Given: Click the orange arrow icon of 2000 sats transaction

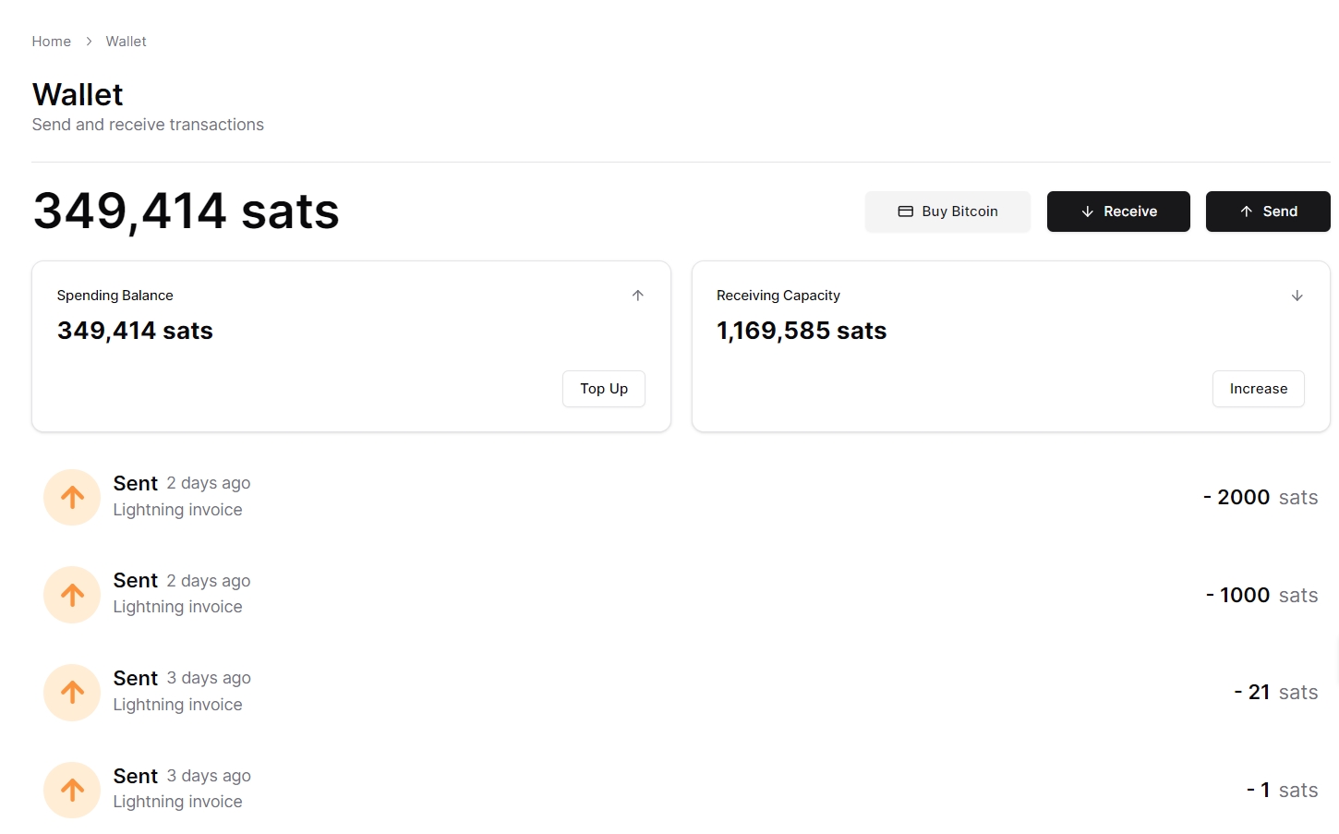Looking at the screenshot, I should (72, 498).
